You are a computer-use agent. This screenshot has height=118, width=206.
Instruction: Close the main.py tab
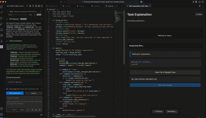pyautogui.click(x=117, y=6)
